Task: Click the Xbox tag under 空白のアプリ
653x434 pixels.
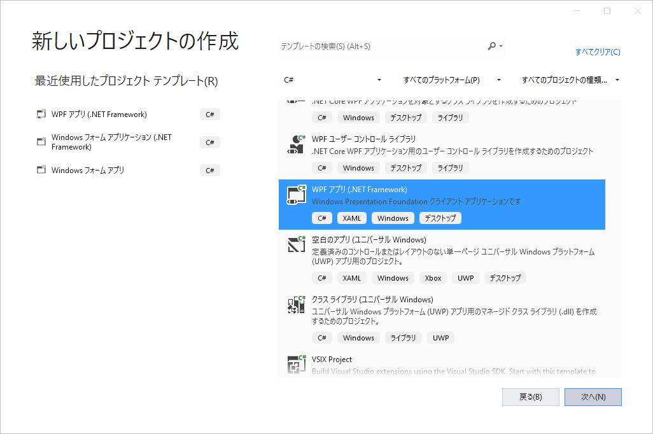Action: pos(433,278)
